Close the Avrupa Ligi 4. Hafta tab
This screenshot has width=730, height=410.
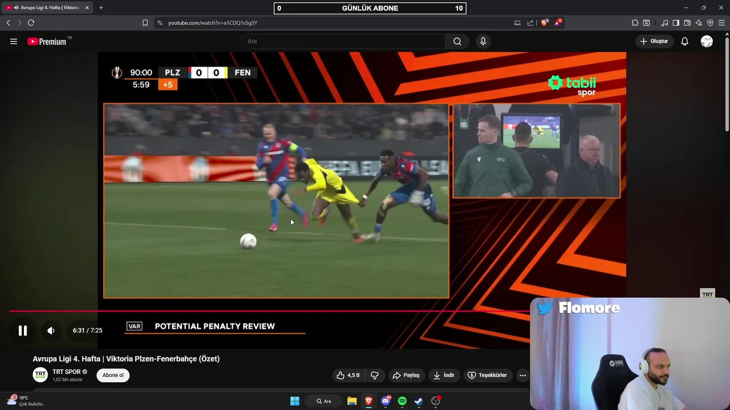point(87,7)
